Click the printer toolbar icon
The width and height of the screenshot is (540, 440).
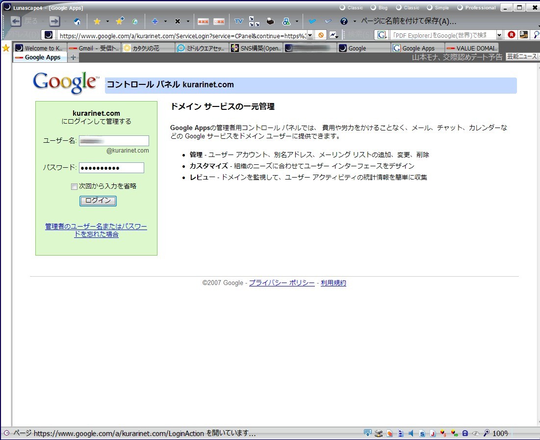[x=270, y=22]
